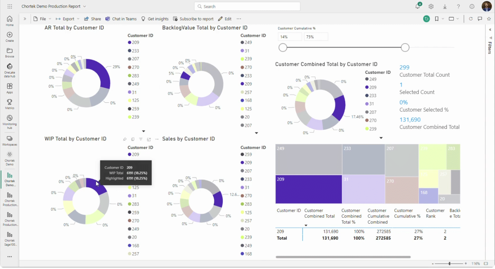The width and height of the screenshot is (495, 269).
Task: Expand the Customer Combined Total legend arrow
Action: pyautogui.click(x=381, y=138)
